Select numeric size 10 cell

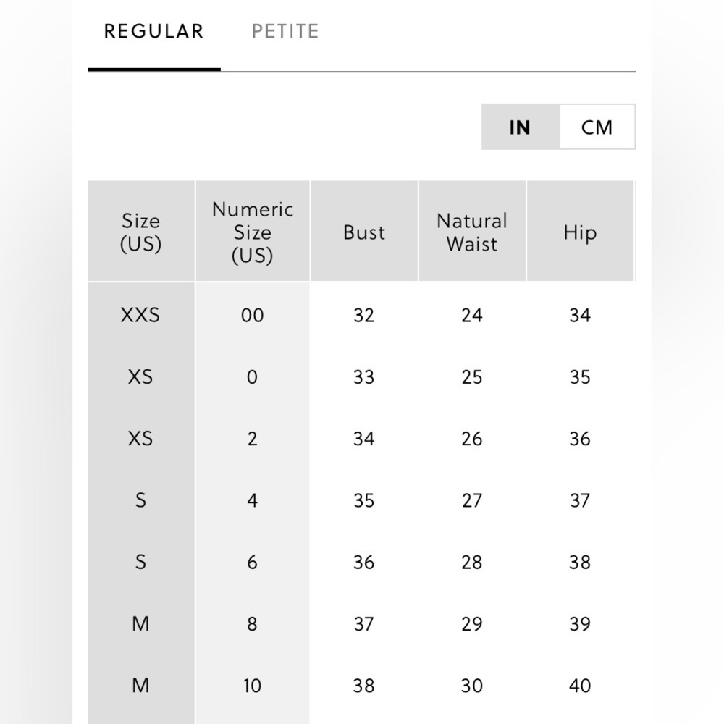click(x=252, y=686)
